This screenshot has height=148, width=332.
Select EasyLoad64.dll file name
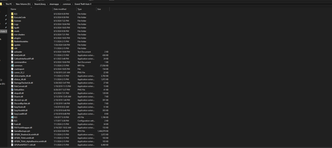21,114
